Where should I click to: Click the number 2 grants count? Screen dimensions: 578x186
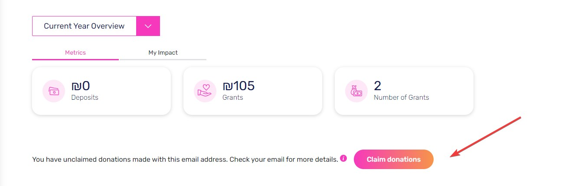click(x=378, y=86)
